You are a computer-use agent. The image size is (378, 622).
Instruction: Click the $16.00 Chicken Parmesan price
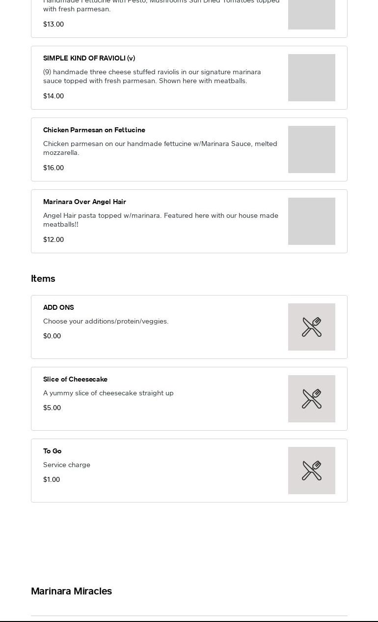54,168
